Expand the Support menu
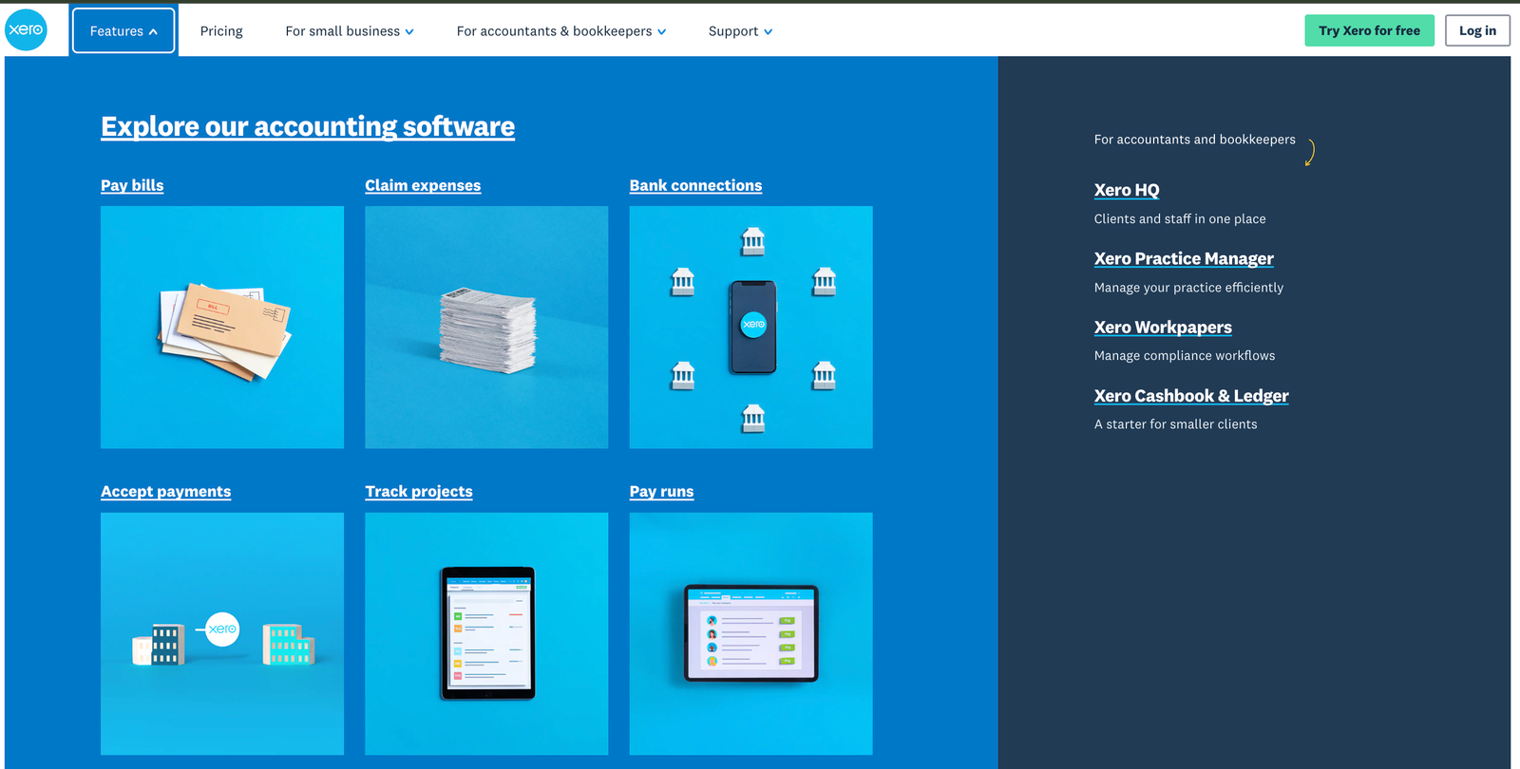The height and width of the screenshot is (769, 1520). (x=740, y=31)
